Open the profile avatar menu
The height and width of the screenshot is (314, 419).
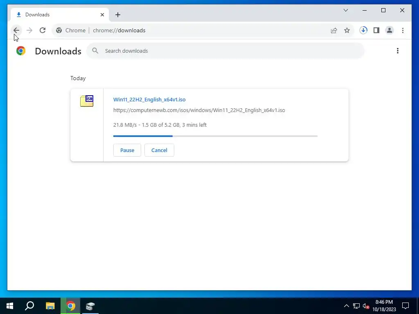390,30
